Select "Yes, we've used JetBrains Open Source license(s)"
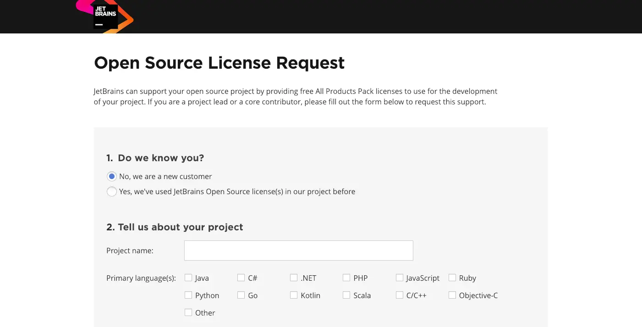This screenshot has height=327, width=642. pos(112,191)
